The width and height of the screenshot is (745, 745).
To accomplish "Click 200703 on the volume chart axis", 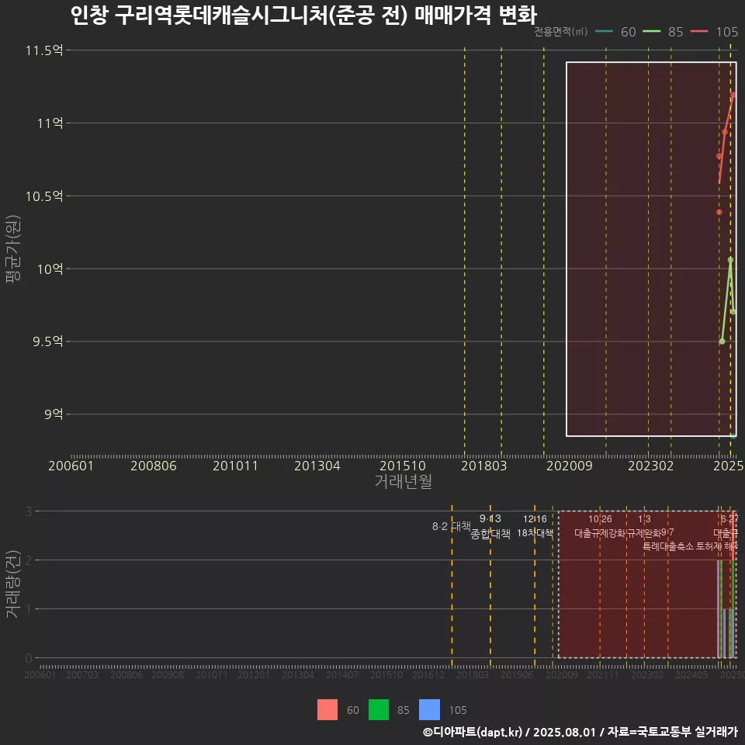I will (81, 674).
